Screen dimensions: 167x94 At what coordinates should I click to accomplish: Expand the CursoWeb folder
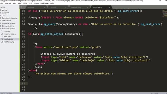pyautogui.click(x=5, y=13)
